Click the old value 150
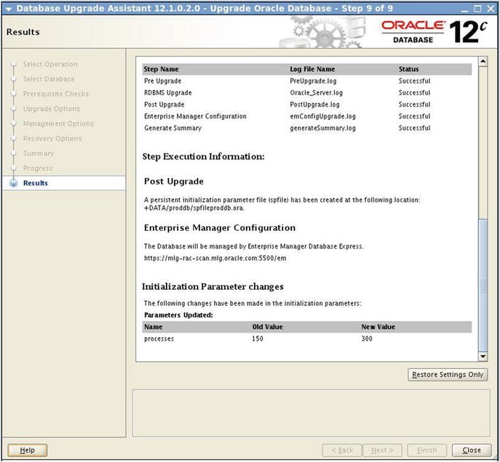 coord(258,339)
